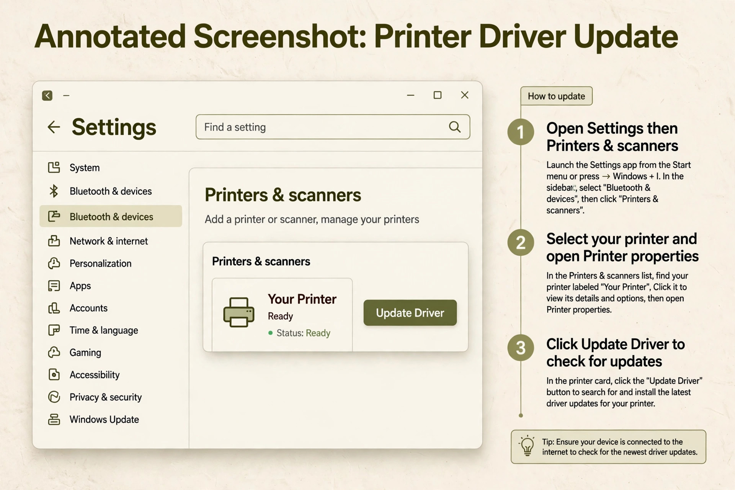Image resolution: width=735 pixels, height=490 pixels.
Task: Click 'Select your printer and open' heading
Action: click(x=622, y=247)
